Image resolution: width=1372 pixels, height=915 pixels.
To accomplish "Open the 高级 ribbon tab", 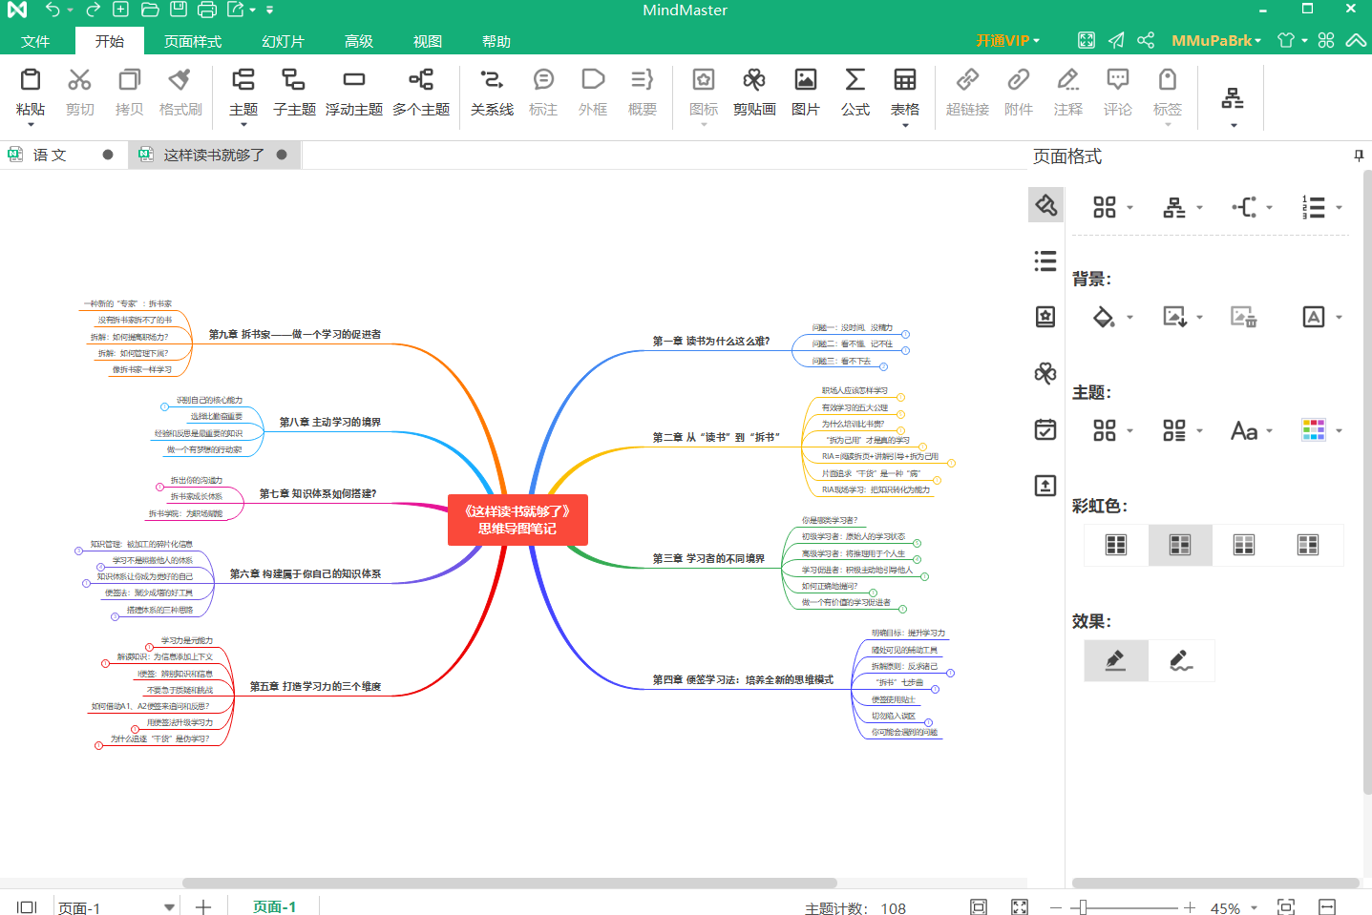I will 359,41.
